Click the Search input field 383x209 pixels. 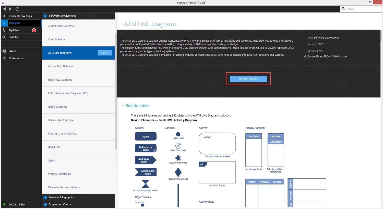pyautogui.click(x=361, y=9)
